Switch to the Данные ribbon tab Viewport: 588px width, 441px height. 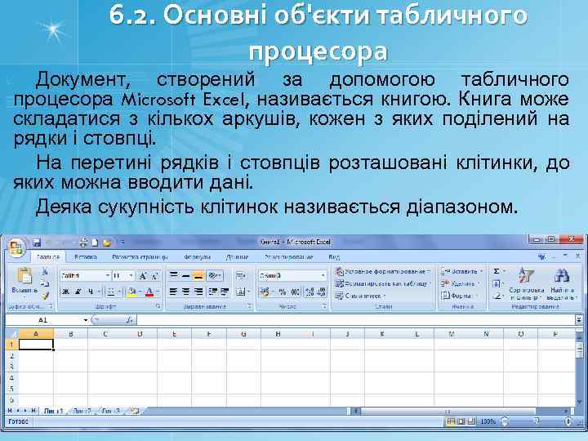point(237,257)
